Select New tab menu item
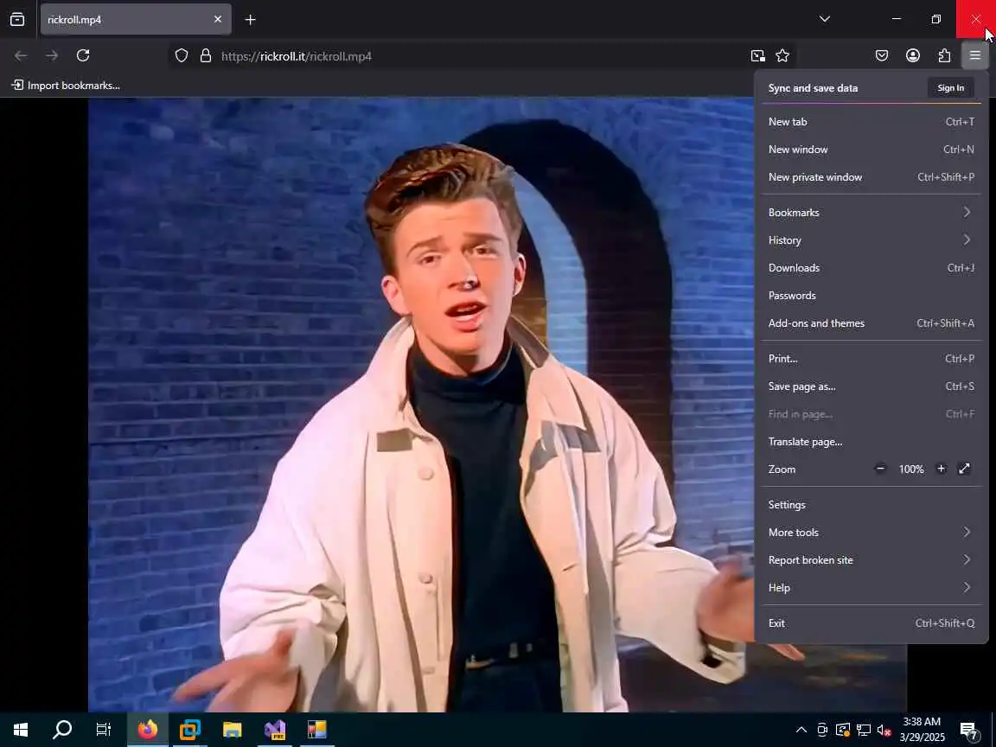This screenshot has width=996, height=747. click(x=871, y=121)
